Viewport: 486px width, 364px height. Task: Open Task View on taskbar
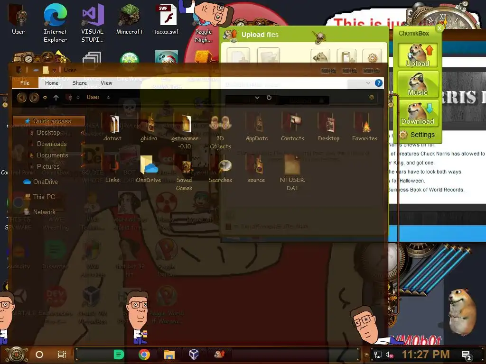62,355
